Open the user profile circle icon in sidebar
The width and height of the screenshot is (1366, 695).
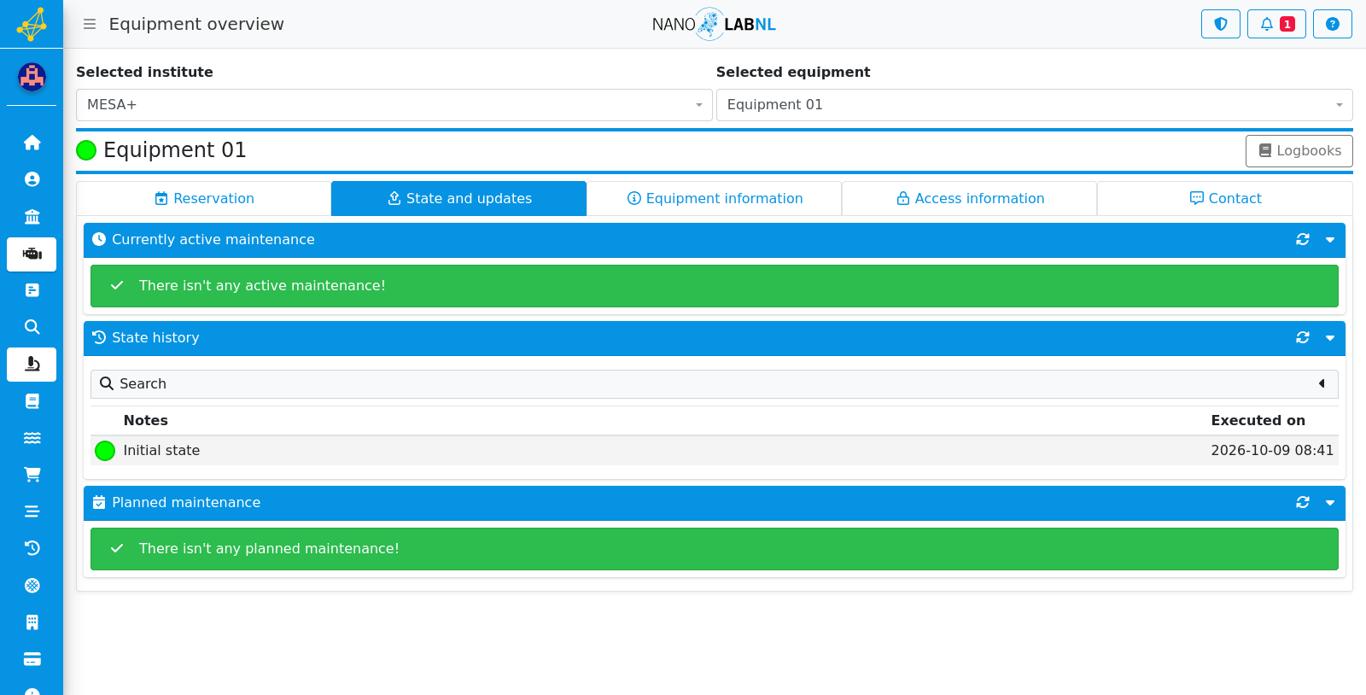pyautogui.click(x=32, y=179)
